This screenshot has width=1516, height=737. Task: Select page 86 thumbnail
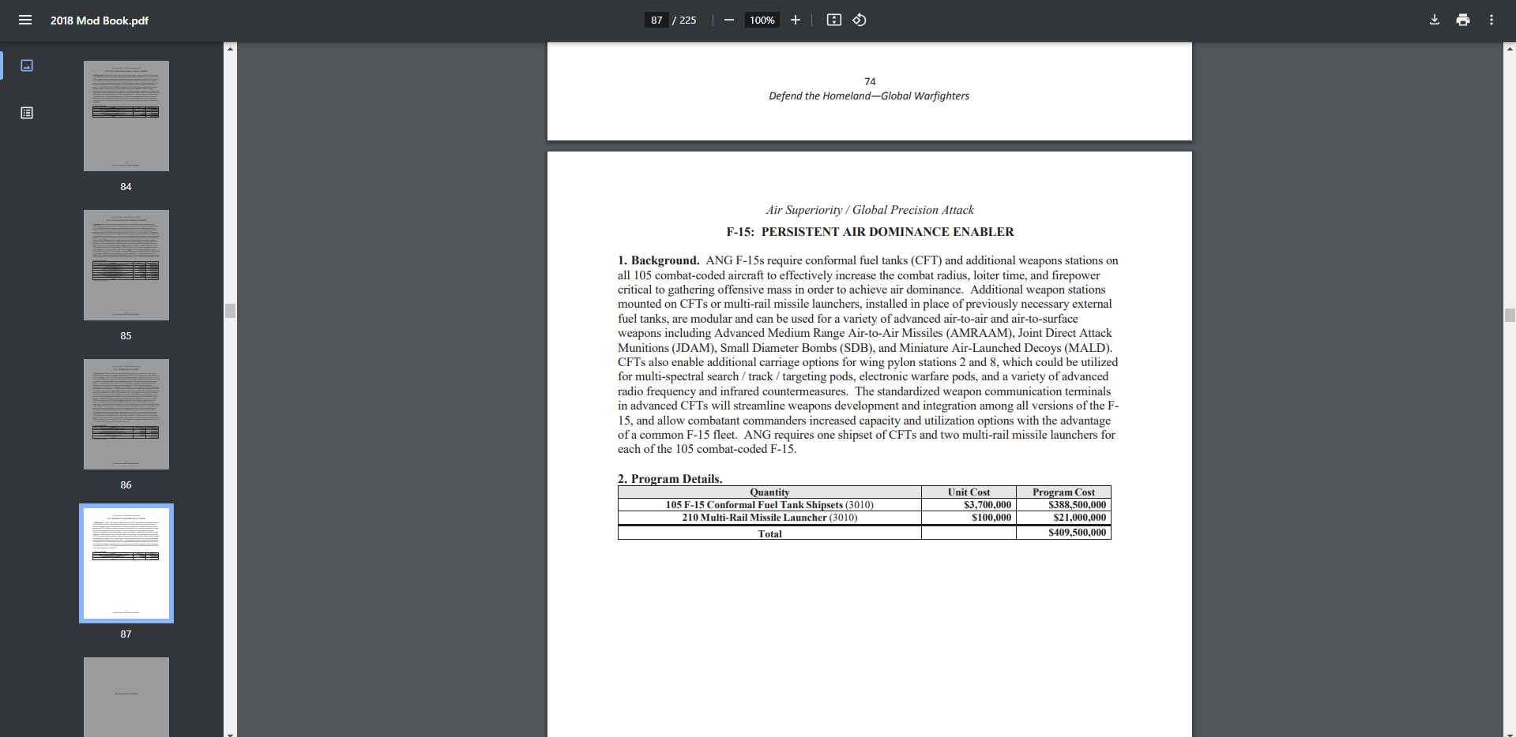pyautogui.click(x=126, y=414)
